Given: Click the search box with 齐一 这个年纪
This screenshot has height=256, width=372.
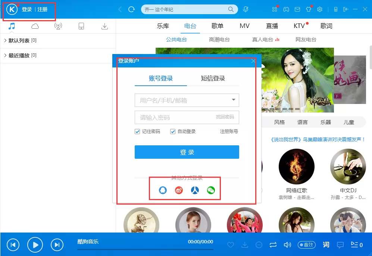Looking at the screenshot, I should pyautogui.click(x=189, y=9).
